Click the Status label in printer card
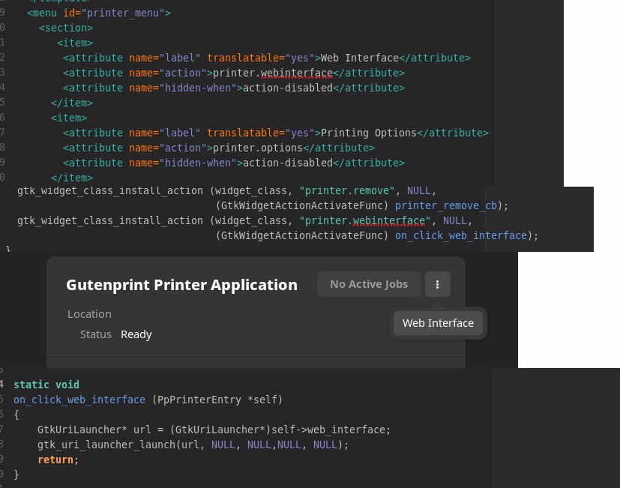This screenshot has width=620, height=488. coord(96,334)
